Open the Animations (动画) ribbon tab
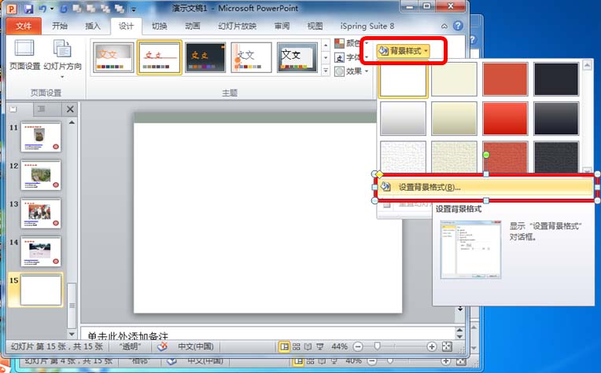Screen dimensions: 601x373 click(x=193, y=25)
